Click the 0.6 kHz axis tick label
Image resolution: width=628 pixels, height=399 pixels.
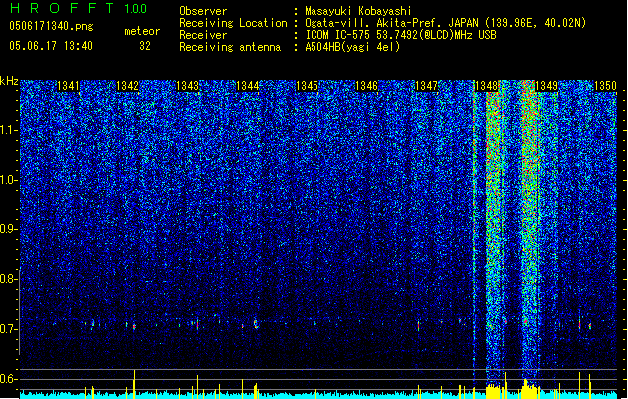8,379
